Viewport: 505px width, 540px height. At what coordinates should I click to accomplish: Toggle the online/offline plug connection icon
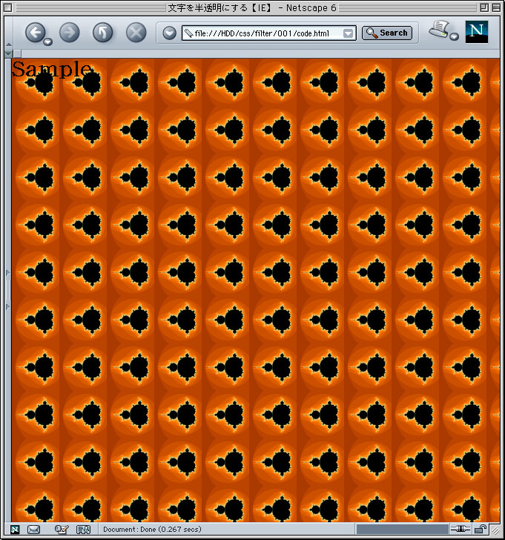click(461, 529)
